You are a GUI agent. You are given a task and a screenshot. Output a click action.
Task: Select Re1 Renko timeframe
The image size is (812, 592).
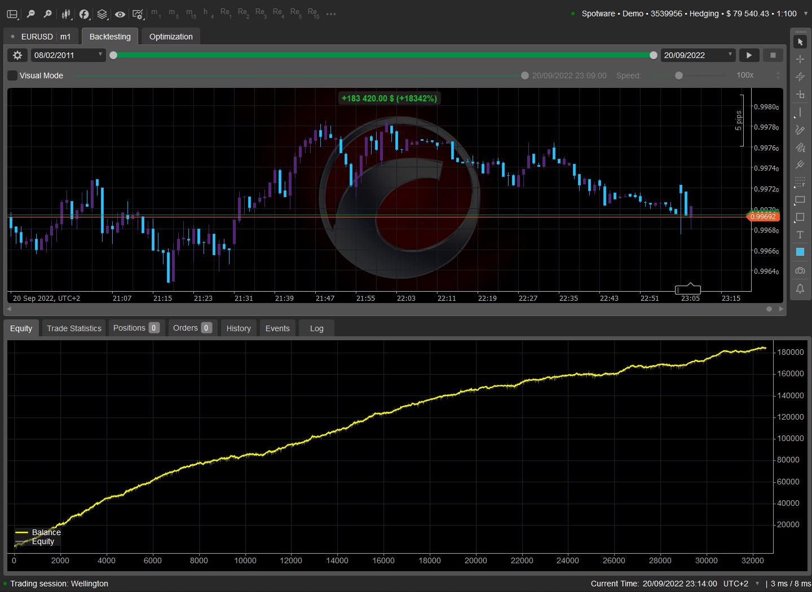(226, 13)
